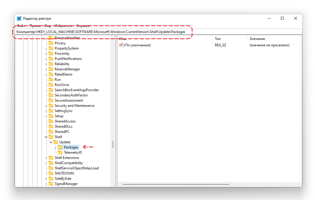Viewport: 315px width, 200px height.
Task: Select the ShellServiceObjectDelayLoad key label
Action: 76,168
